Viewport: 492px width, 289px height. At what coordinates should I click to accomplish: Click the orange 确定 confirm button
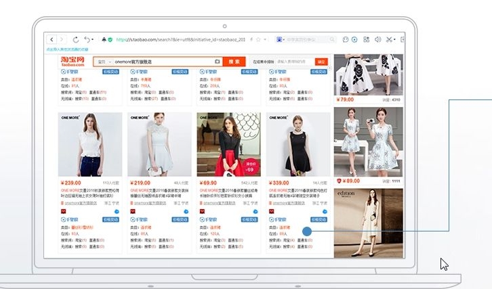(321, 62)
